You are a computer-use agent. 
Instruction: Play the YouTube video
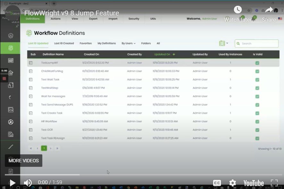[13, 183]
